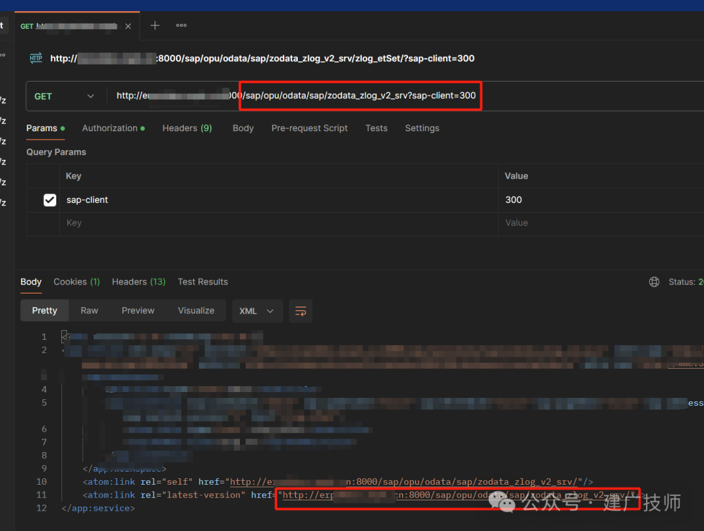Close the open GET request tab
This screenshot has width=704, height=531.
tap(128, 26)
